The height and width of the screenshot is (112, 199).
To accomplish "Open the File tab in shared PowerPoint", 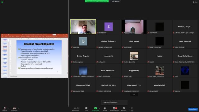I will coord(2,37).
